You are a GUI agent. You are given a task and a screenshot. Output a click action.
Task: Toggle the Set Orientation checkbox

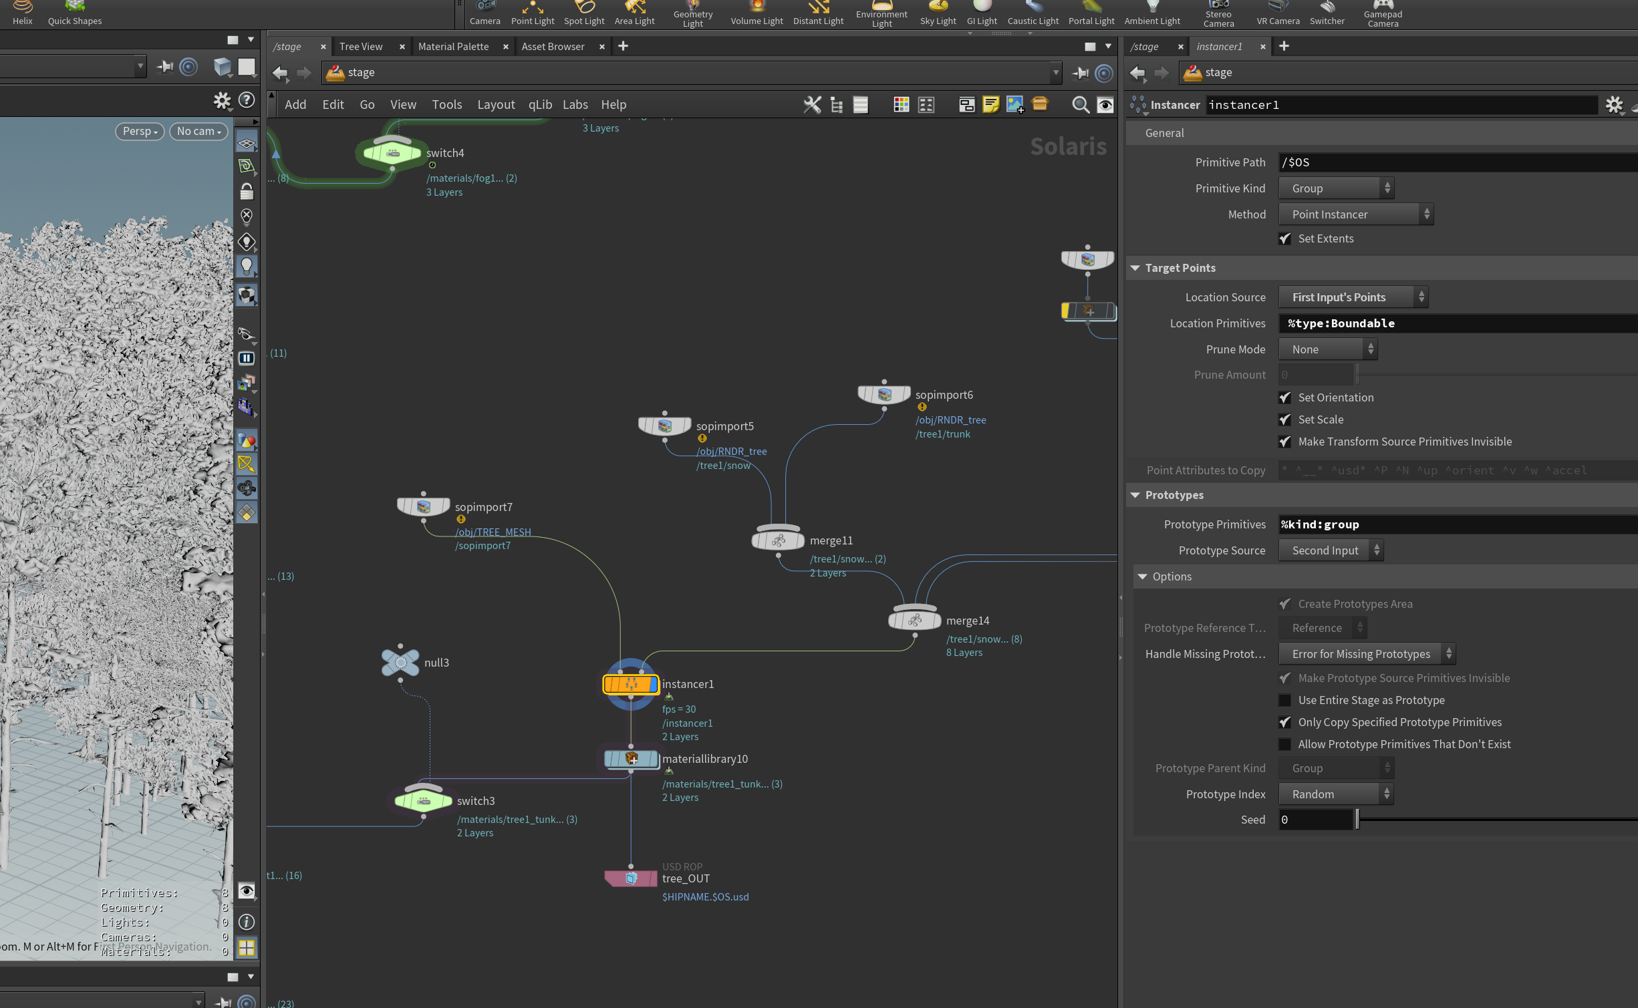(x=1284, y=397)
